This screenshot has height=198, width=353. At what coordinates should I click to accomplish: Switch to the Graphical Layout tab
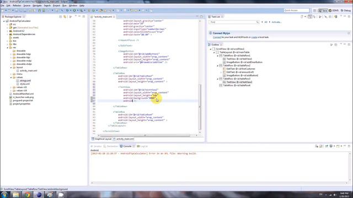(101, 139)
